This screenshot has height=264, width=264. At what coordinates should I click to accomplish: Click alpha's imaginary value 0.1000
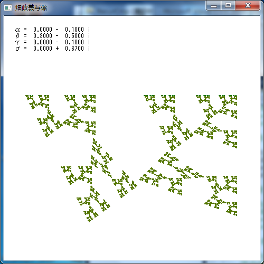[x=74, y=30]
